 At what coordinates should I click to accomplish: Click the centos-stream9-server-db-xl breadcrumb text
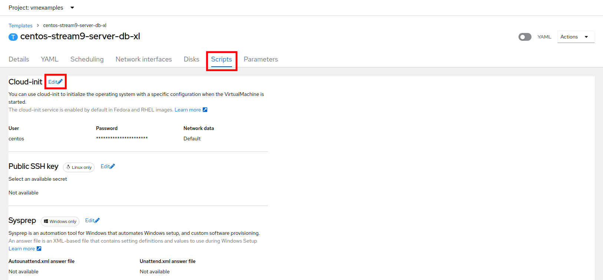pyautogui.click(x=75, y=26)
